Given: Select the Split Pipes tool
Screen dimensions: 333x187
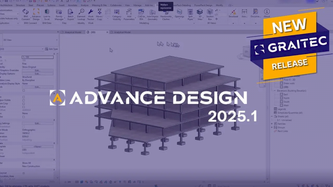Looking at the screenshot, I should pyautogui.click(x=190, y=15).
